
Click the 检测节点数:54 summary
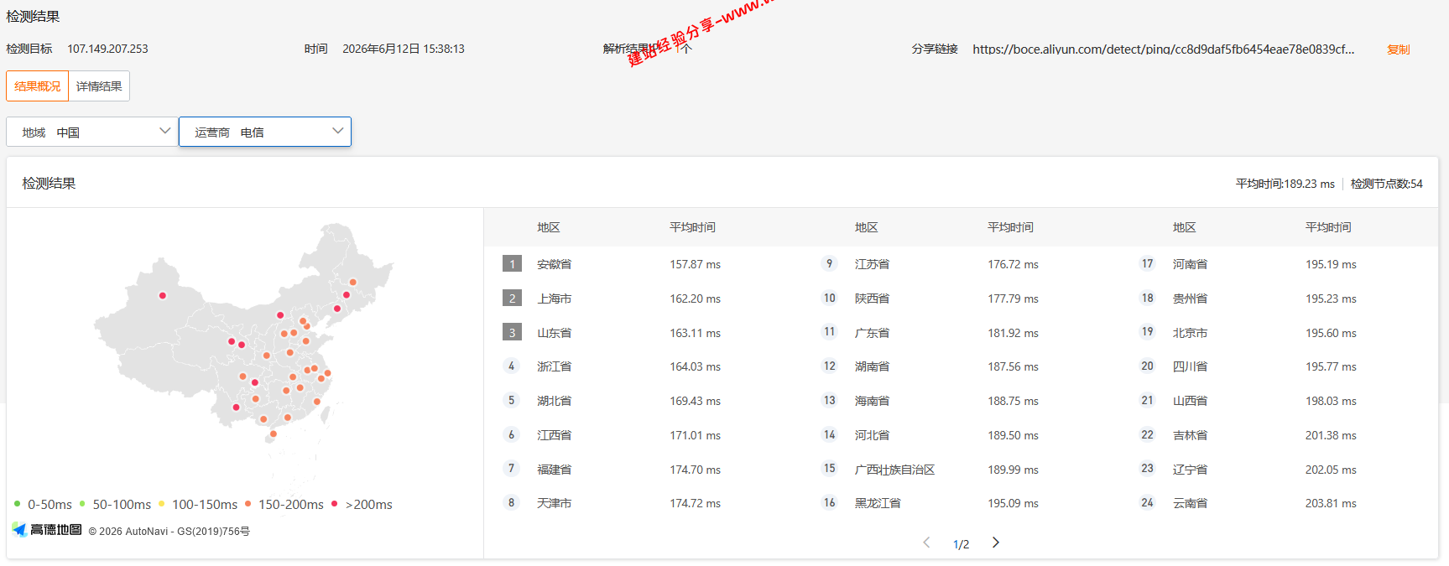[x=1386, y=184]
